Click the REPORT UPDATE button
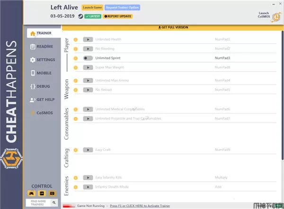Viewport: 284px width, 209px height. click(118, 16)
